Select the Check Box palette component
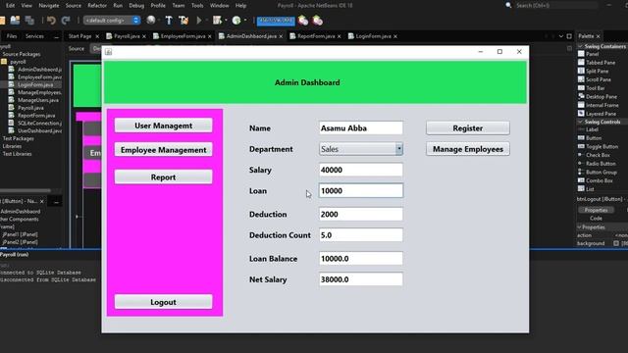The height and width of the screenshot is (353, 628). point(595,155)
